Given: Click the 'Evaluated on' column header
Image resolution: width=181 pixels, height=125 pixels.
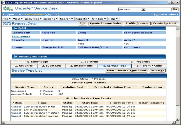Looking at the screenshot, I should (152, 87).
